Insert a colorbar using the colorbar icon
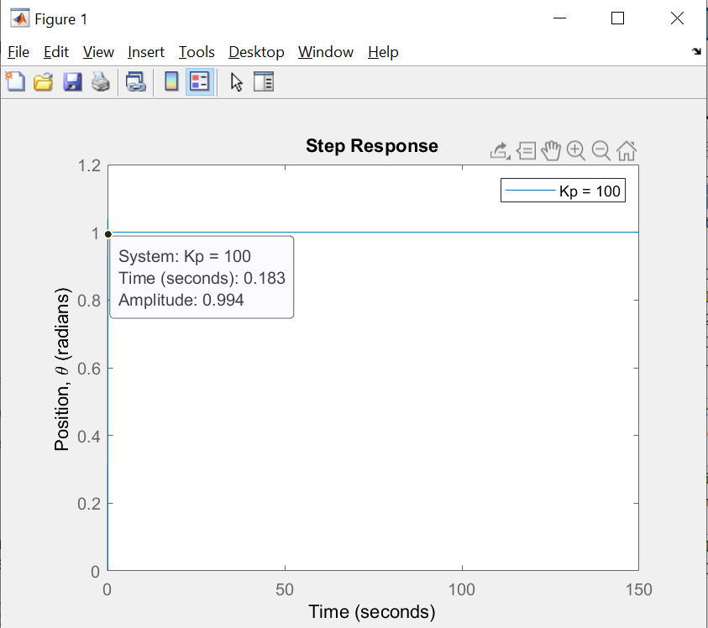Screen dimensions: 708x628 point(172,81)
